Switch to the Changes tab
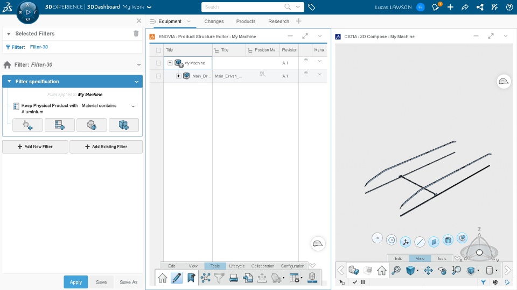 pyautogui.click(x=214, y=21)
